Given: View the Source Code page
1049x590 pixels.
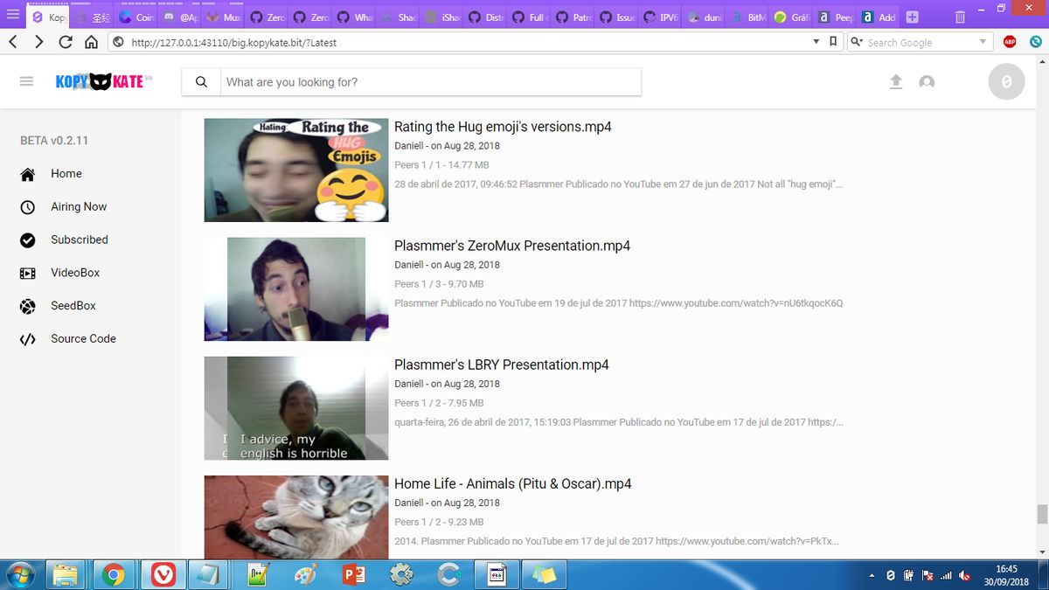Looking at the screenshot, I should pyautogui.click(x=83, y=338).
